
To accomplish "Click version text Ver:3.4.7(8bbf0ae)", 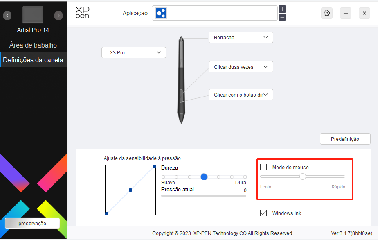I will pyautogui.click(x=352, y=233).
